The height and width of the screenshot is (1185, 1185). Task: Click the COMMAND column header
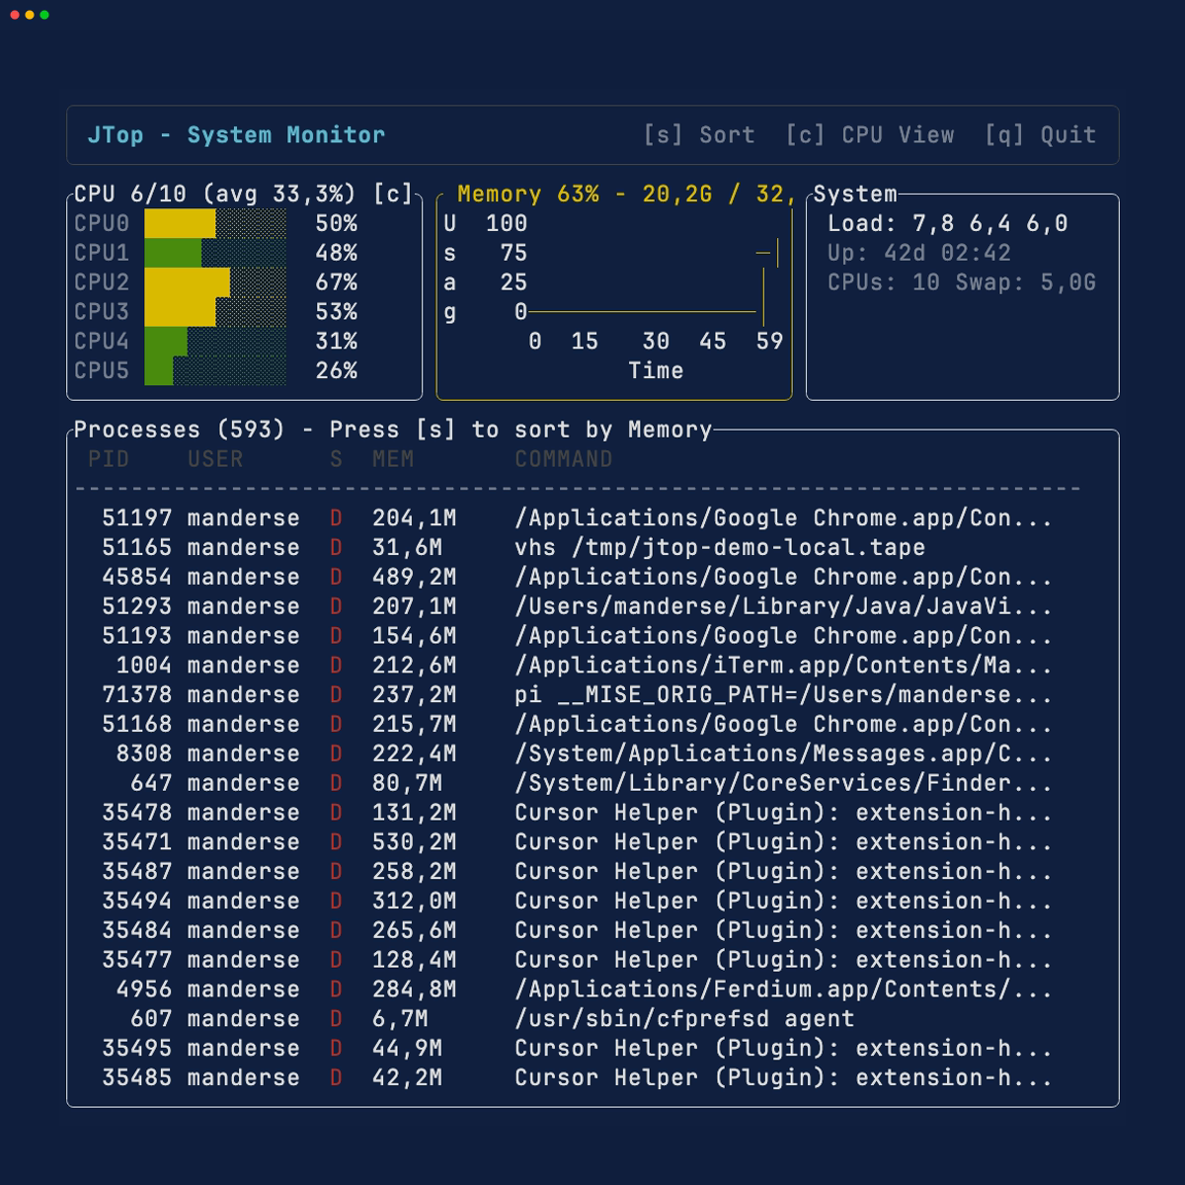[x=564, y=459]
